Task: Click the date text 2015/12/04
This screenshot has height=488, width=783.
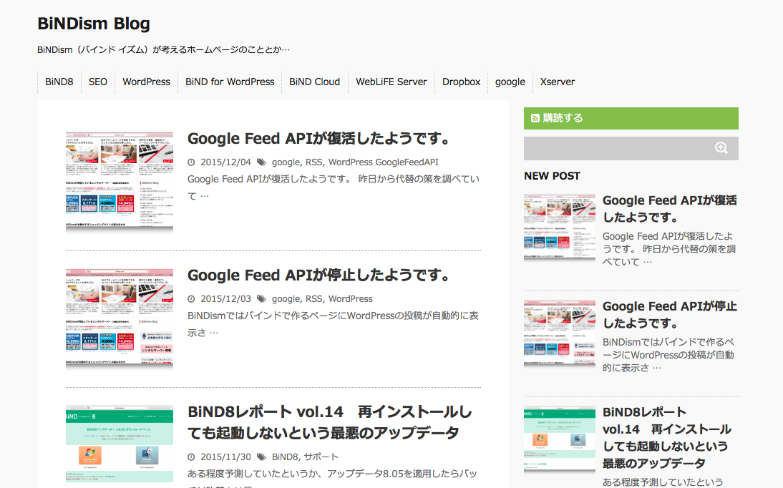Action: 225,162
